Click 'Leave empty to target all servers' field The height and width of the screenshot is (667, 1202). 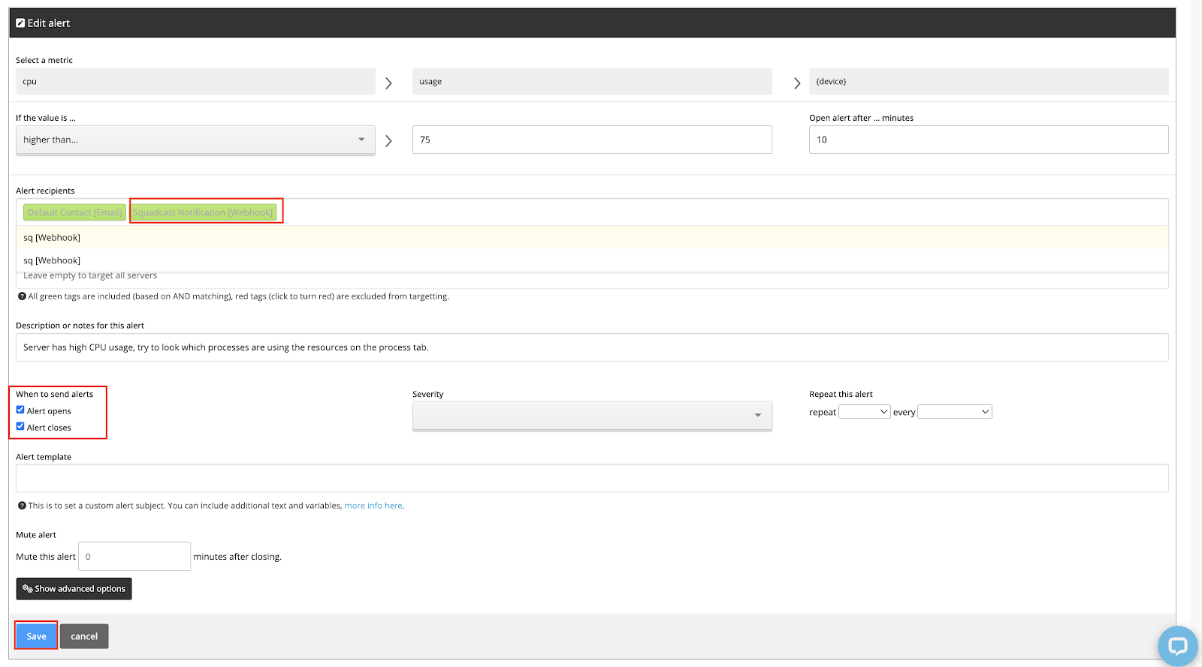click(592, 279)
